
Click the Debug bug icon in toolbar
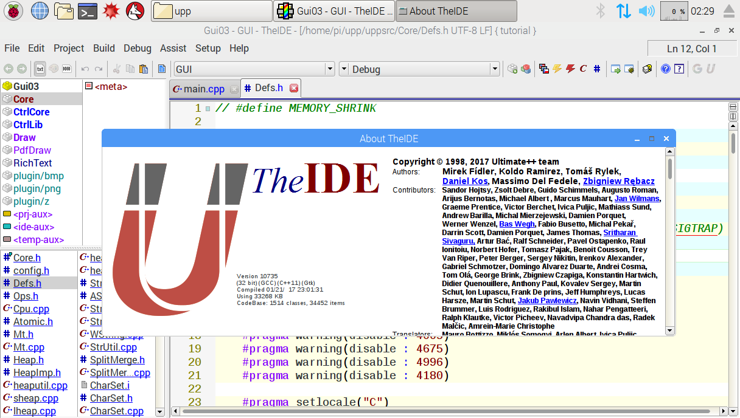629,69
